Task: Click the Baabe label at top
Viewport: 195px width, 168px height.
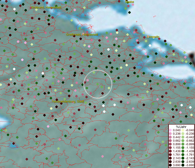Action: (130, 2)
